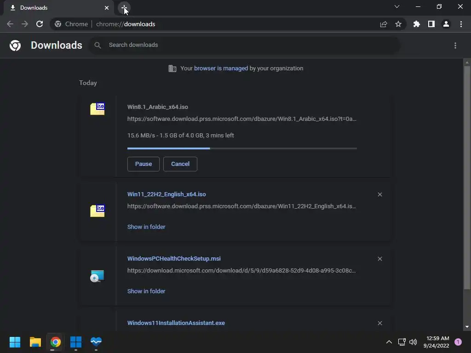Open the Windows11InstallationAssistant.exe file link

(176, 323)
